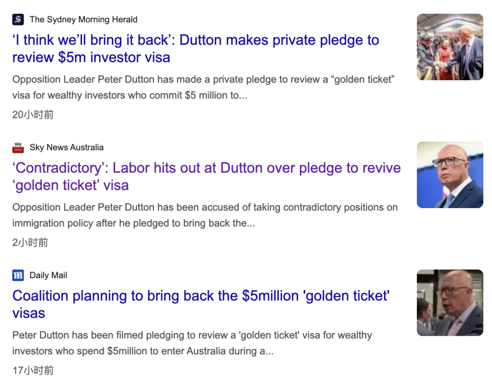Click the Daily Mail source name

coord(48,276)
